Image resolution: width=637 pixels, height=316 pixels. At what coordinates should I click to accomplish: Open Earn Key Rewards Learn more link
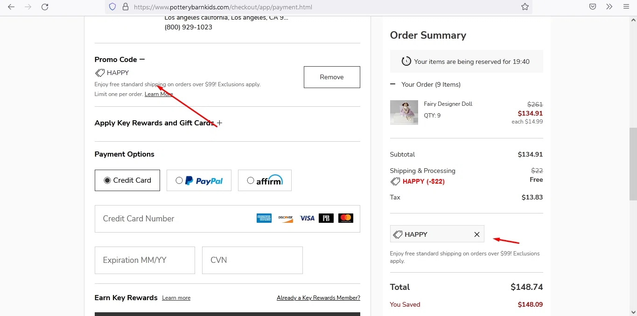176,298
